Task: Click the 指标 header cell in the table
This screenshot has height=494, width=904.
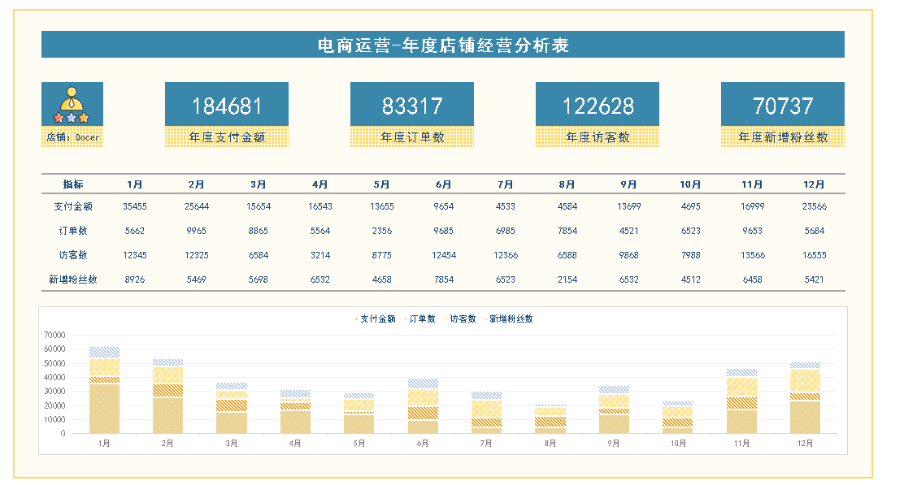Action: (73, 184)
